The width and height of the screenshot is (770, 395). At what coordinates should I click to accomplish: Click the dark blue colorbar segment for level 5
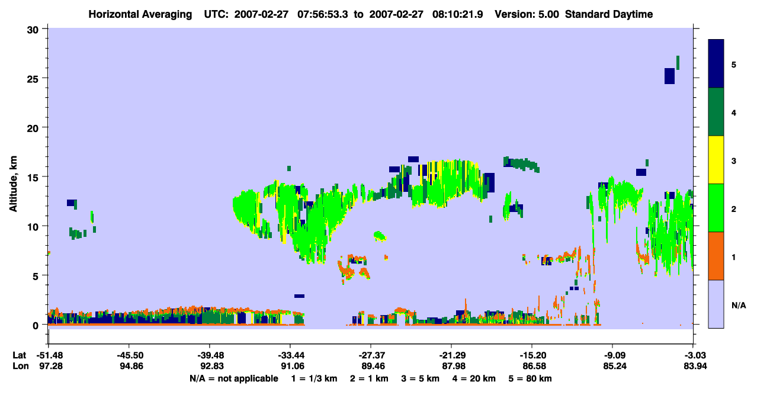pyautogui.click(x=716, y=64)
